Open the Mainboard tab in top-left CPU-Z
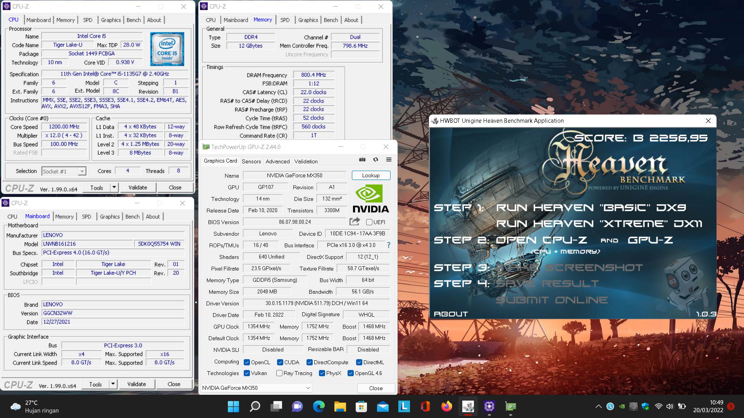Screen dimensions: 744x418 (x=38, y=20)
